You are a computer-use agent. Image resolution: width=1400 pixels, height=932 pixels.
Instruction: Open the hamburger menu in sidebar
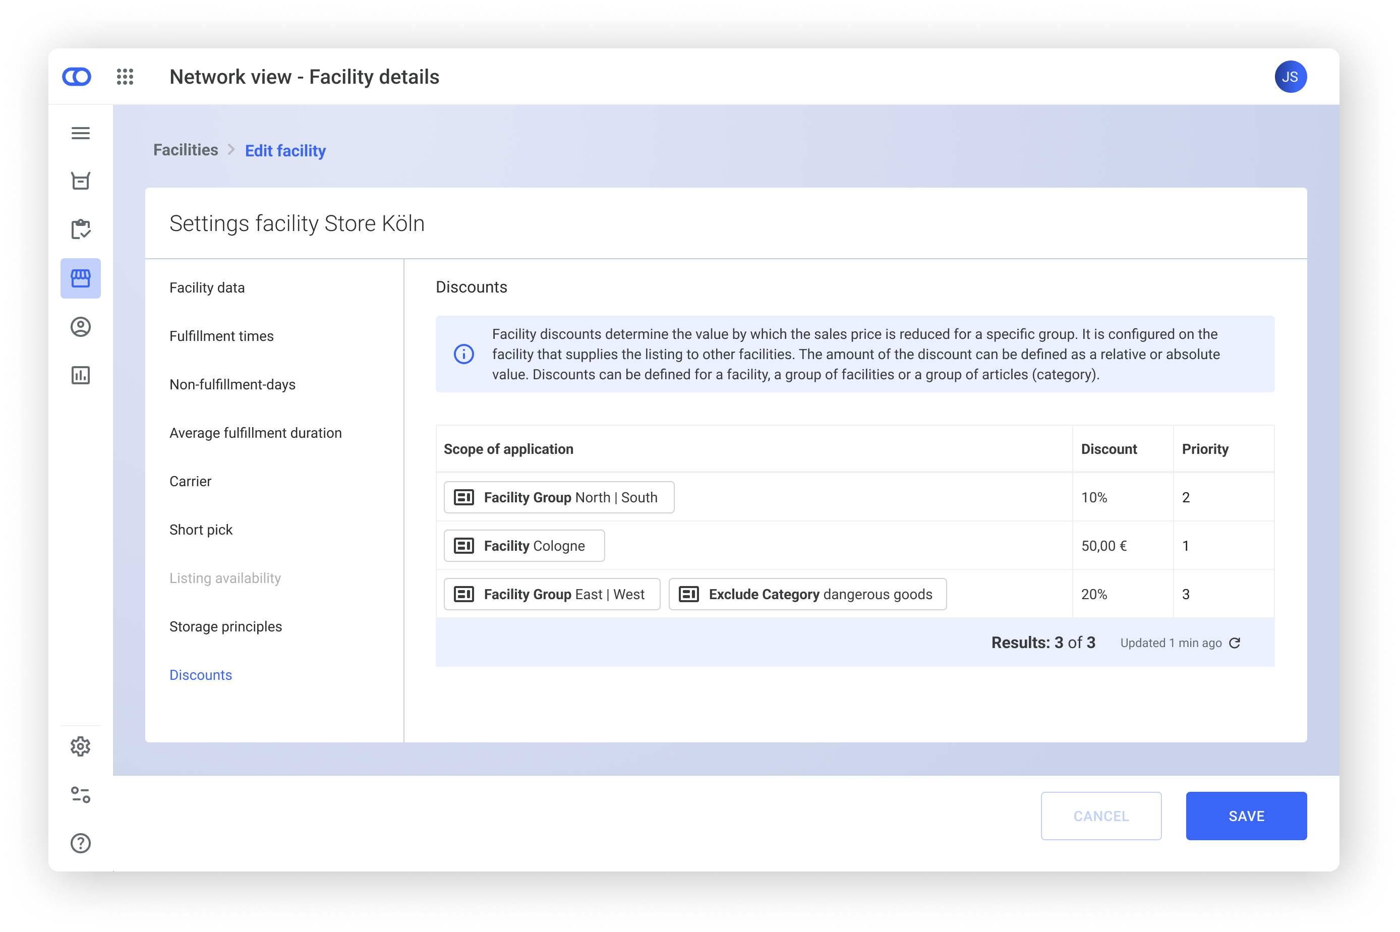click(x=80, y=133)
